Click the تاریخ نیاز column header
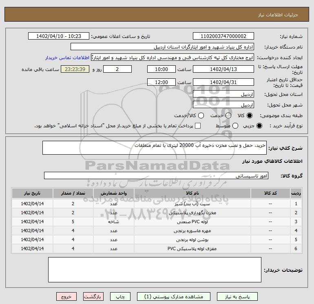The image size is (314, 304). click(32, 193)
